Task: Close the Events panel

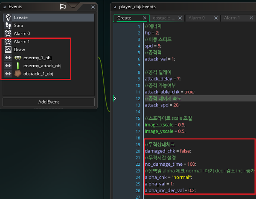Action: click(93, 7)
